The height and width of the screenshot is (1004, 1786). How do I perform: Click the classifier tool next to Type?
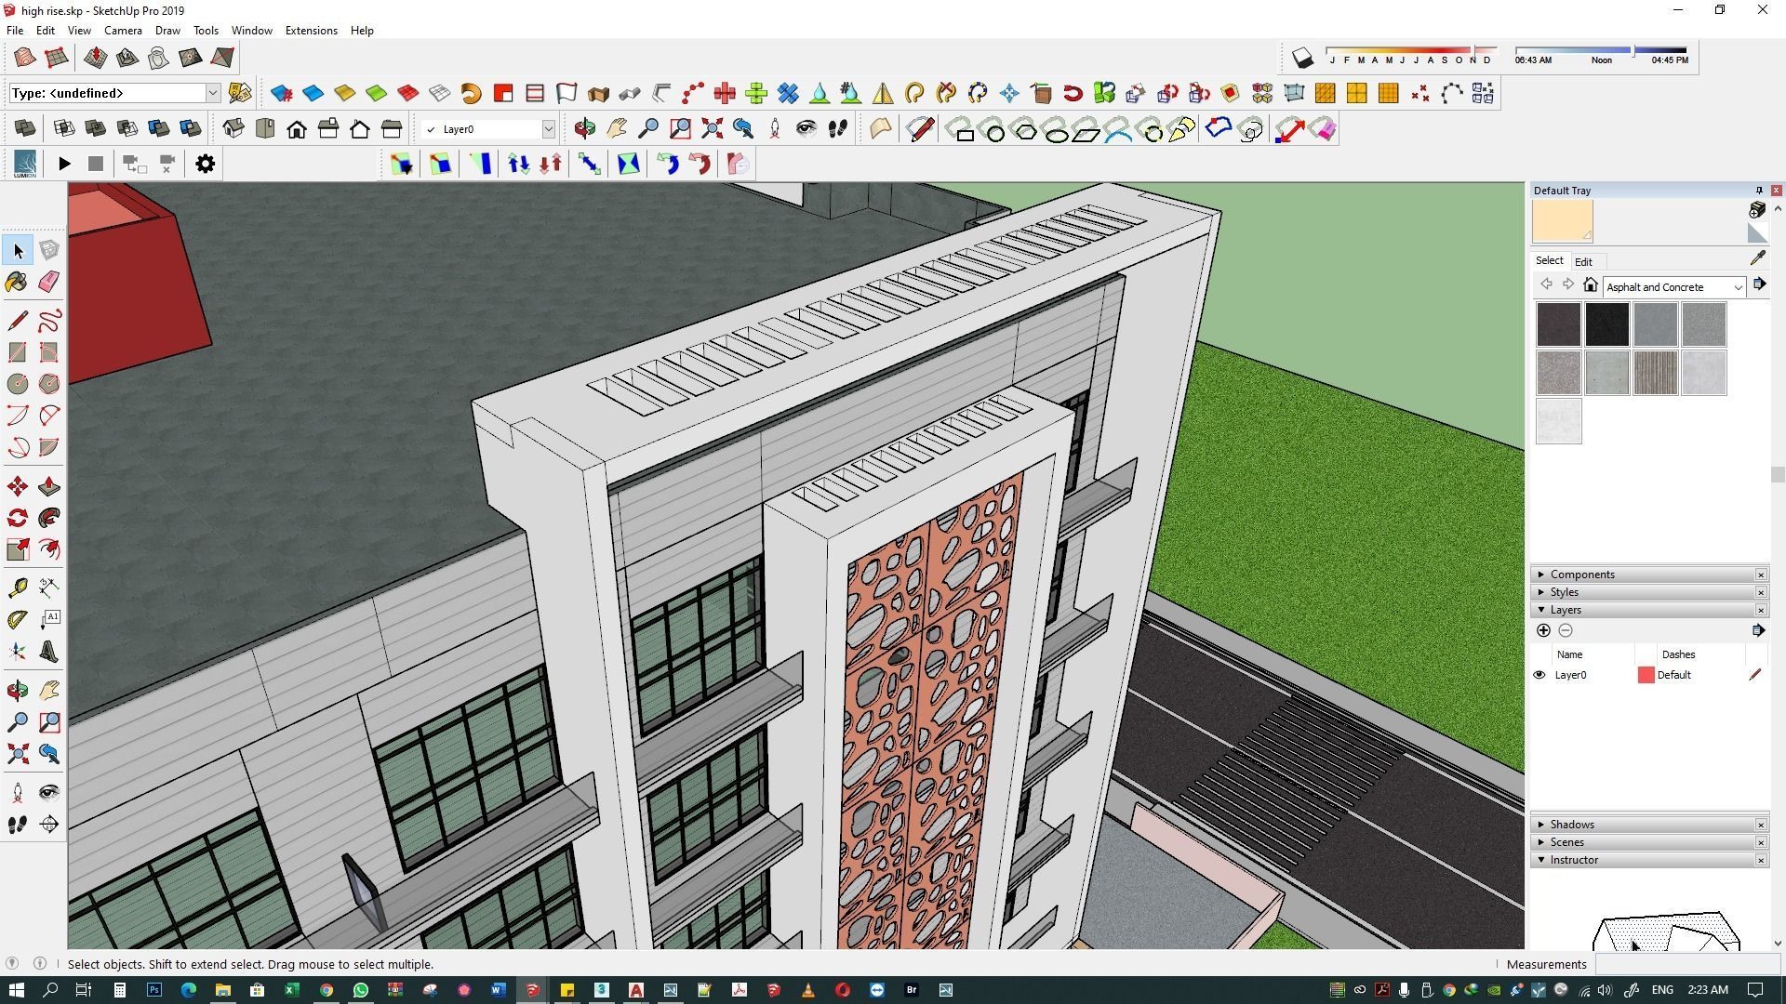pyautogui.click(x=240, y=93)
